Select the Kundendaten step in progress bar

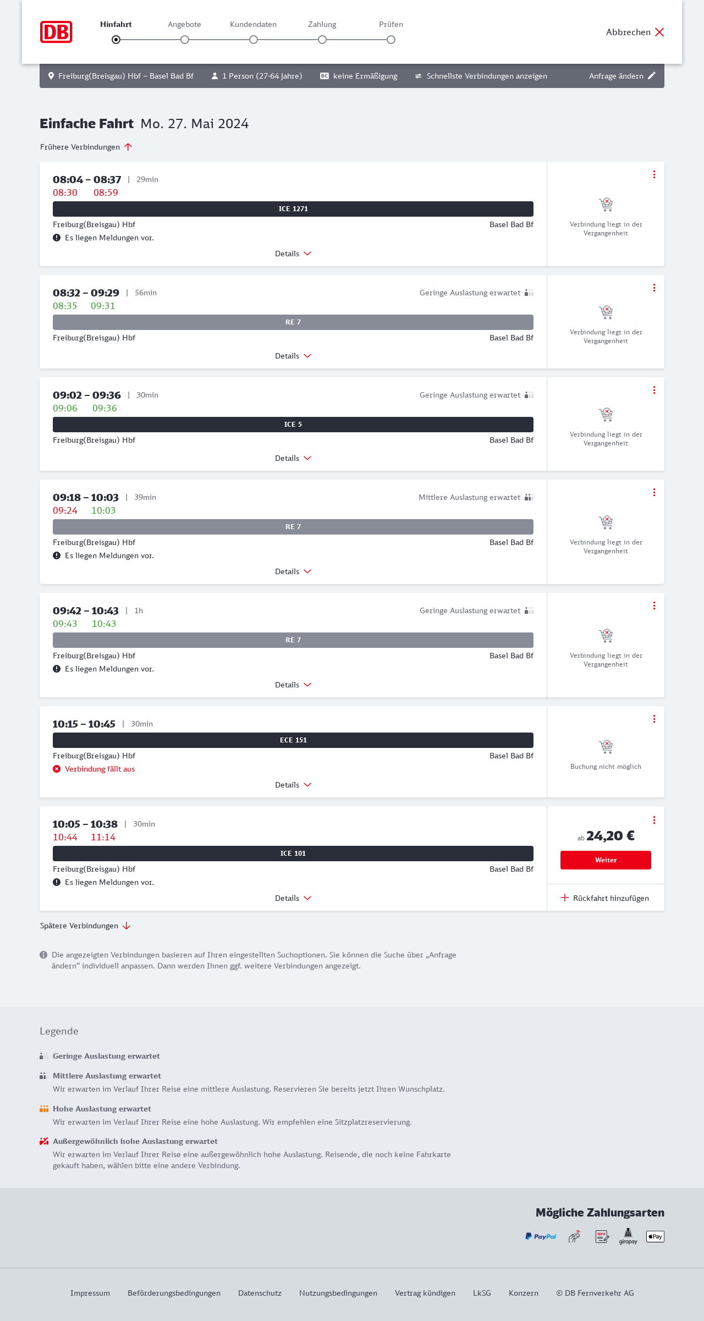click(254, 39)
